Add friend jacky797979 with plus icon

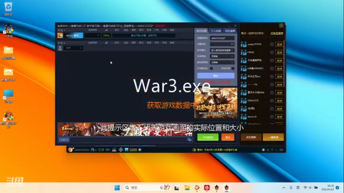[x=272, y=44]
